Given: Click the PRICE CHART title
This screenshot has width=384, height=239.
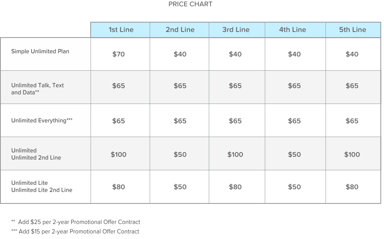Looking at the screenshot, I should click(190, 4).
